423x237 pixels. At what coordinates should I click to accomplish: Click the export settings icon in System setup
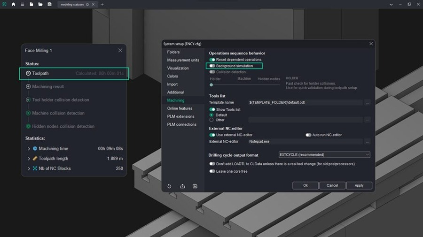(182, 186)
